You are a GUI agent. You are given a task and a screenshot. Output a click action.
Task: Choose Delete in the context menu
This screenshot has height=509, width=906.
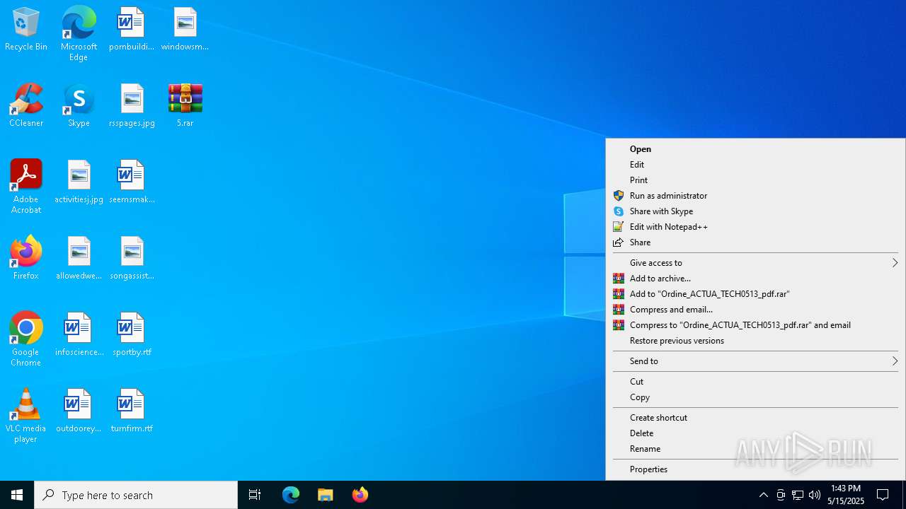(x=755, y=433)
